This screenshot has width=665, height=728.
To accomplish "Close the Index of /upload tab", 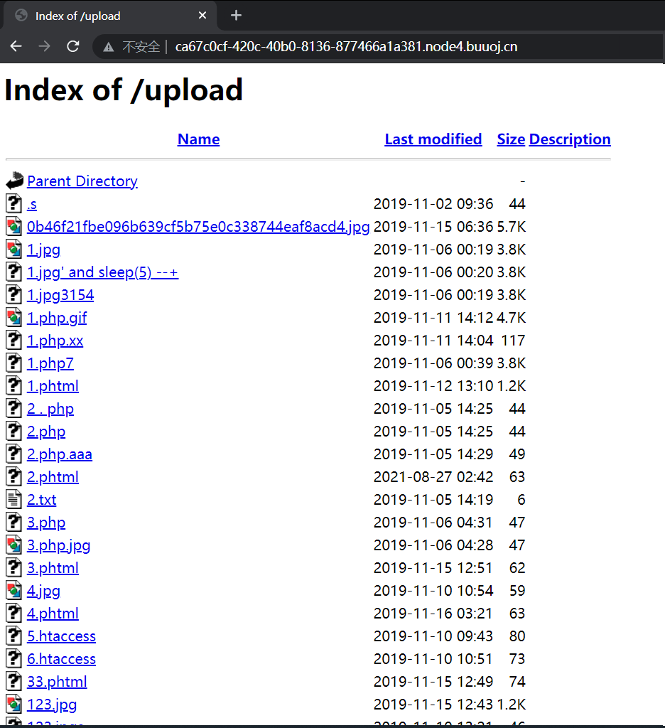I will [x=202, y=16].
